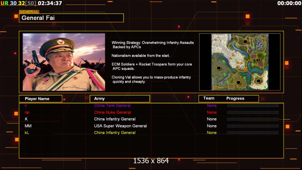302x170 pixels.
Task: Select player name 'rai' in red
Action: pos(27,112)
